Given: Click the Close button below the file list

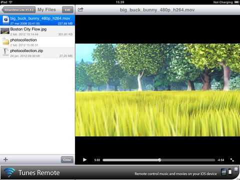Looking at the screenshot, I should 67,159.
